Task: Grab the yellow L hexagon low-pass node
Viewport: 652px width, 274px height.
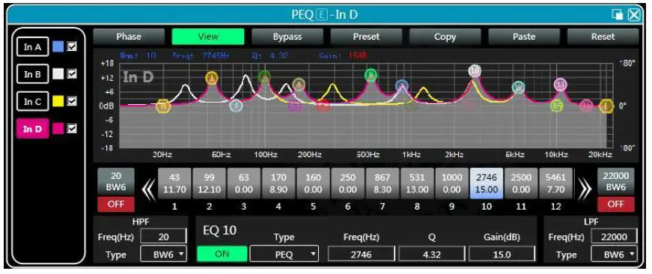Action: [607, 106]
